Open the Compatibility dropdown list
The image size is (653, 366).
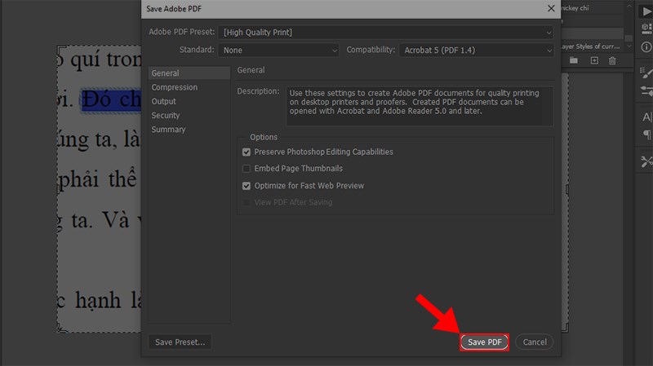[x=478, y=50]
